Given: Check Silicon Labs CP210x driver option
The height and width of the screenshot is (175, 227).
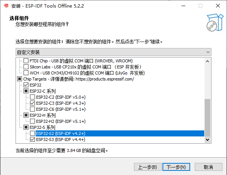Looking at the screenshot, I should click(26, 67).
